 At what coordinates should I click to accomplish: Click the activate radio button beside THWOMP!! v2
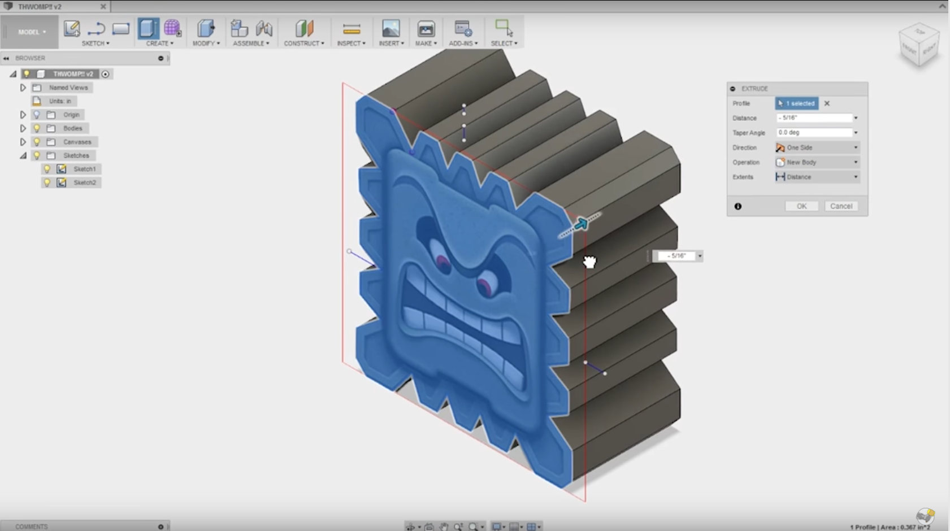point(105,74)
